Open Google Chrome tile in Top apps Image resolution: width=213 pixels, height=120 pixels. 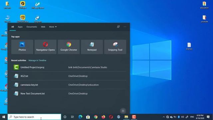69,47
